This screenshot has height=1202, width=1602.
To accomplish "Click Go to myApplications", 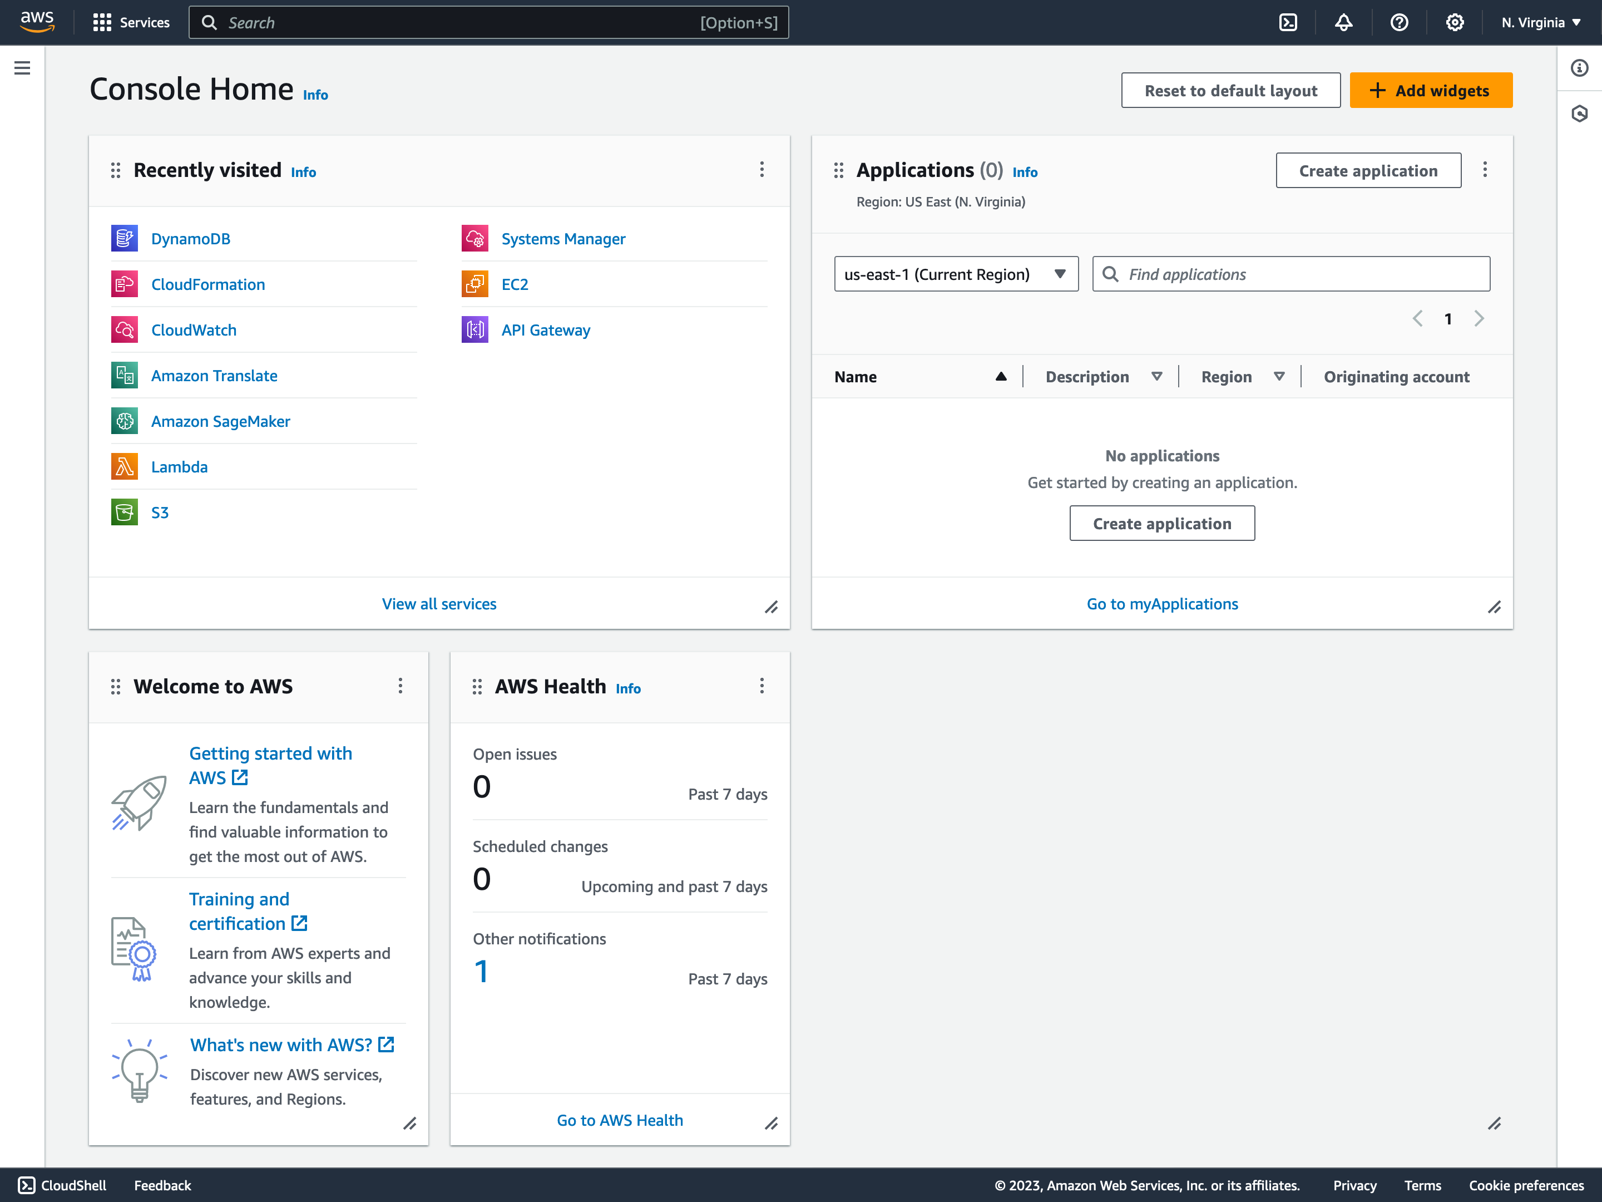I will (1161, 604).
